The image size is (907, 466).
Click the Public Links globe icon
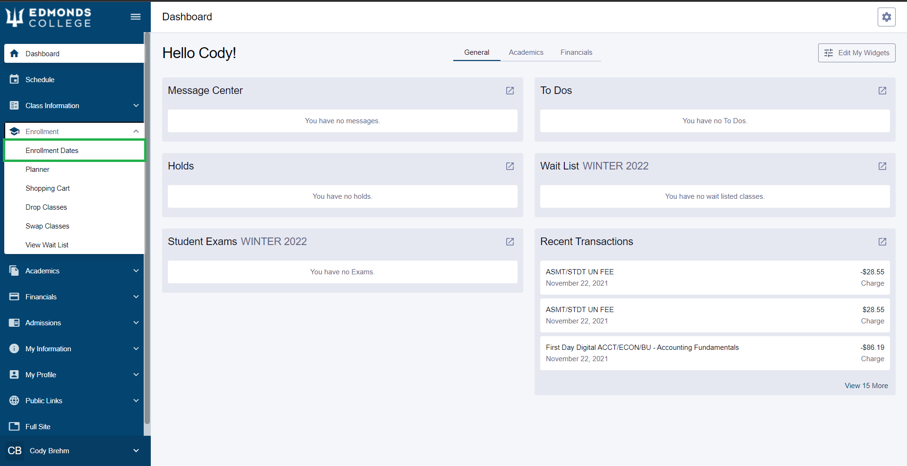click(14, 400)
